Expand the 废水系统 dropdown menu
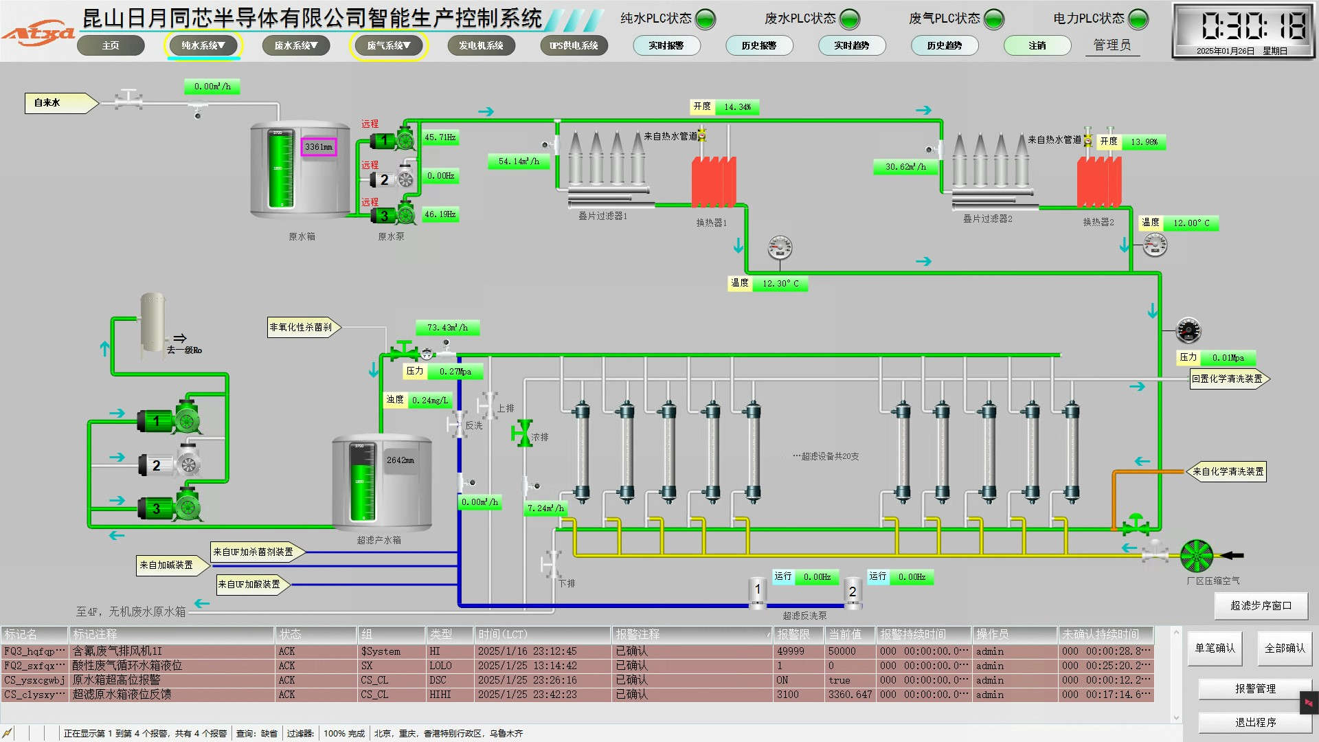This screenshot has width=1319, height=742. pyautogui.click(x=296, y=45)
